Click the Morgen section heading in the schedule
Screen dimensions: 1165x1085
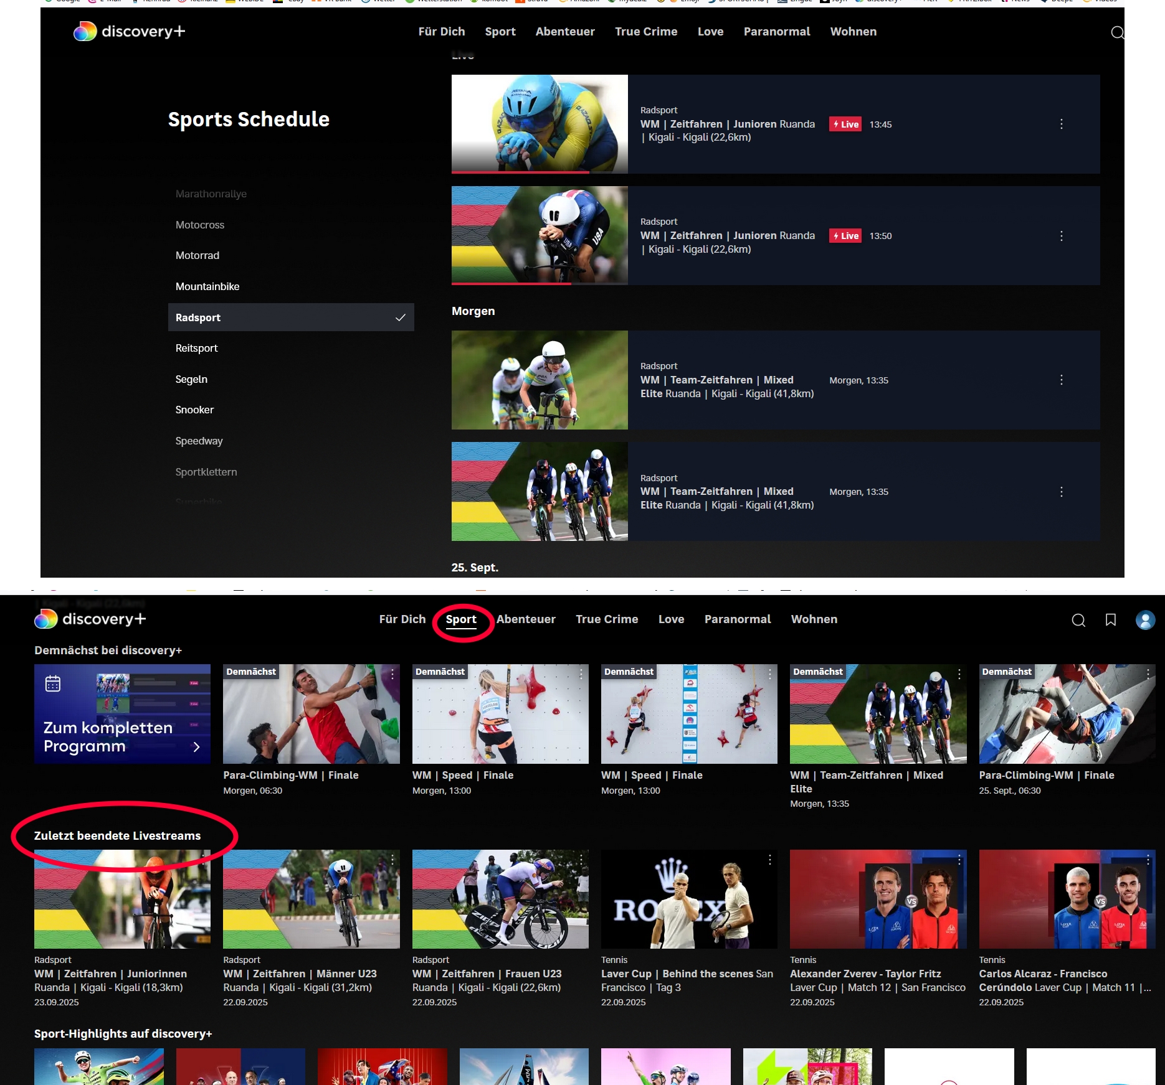click(x=473, y=311)
